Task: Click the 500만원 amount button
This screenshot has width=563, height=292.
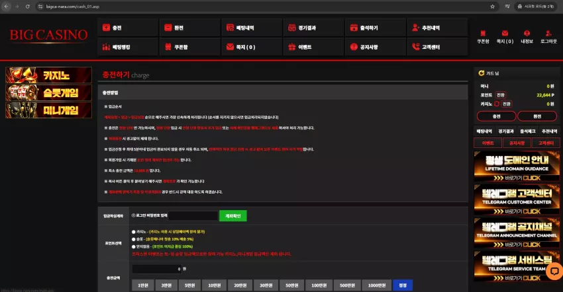Action: (x=347, y=285)
